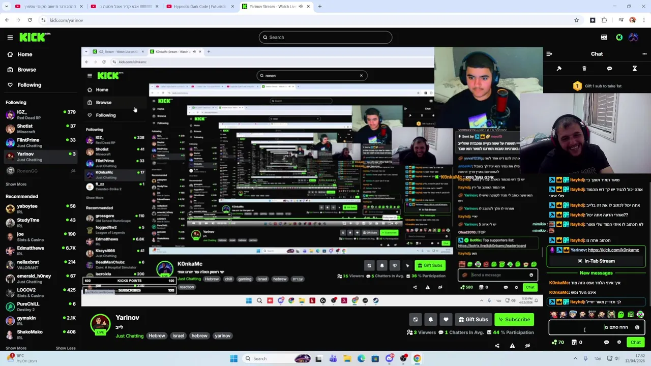Open recommended channel Edmatthews
Image resolution: width=651 pixels, height=366 pixels.
(41, 251)
